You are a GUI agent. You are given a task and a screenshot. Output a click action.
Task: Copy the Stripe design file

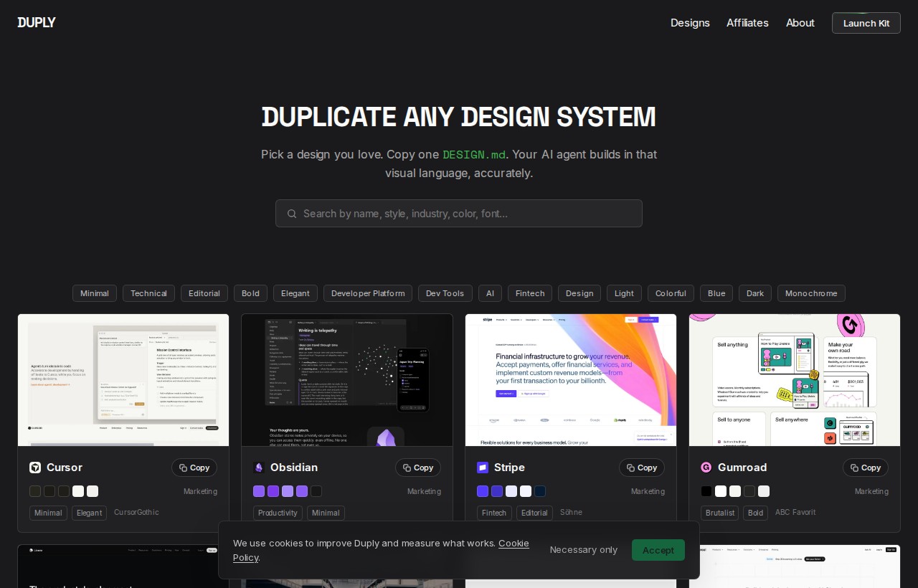tap(642, 468)
